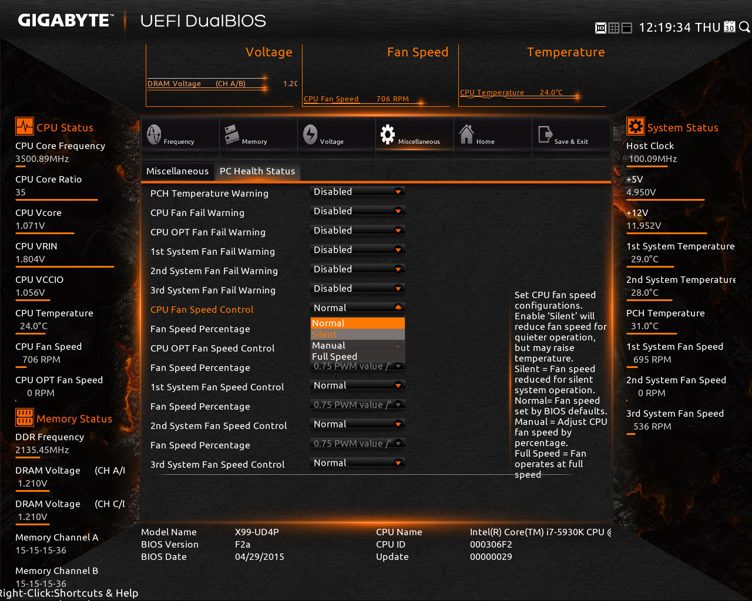Click CPU Temperature 24.0°C graph entry

click(x=511, y=93)
